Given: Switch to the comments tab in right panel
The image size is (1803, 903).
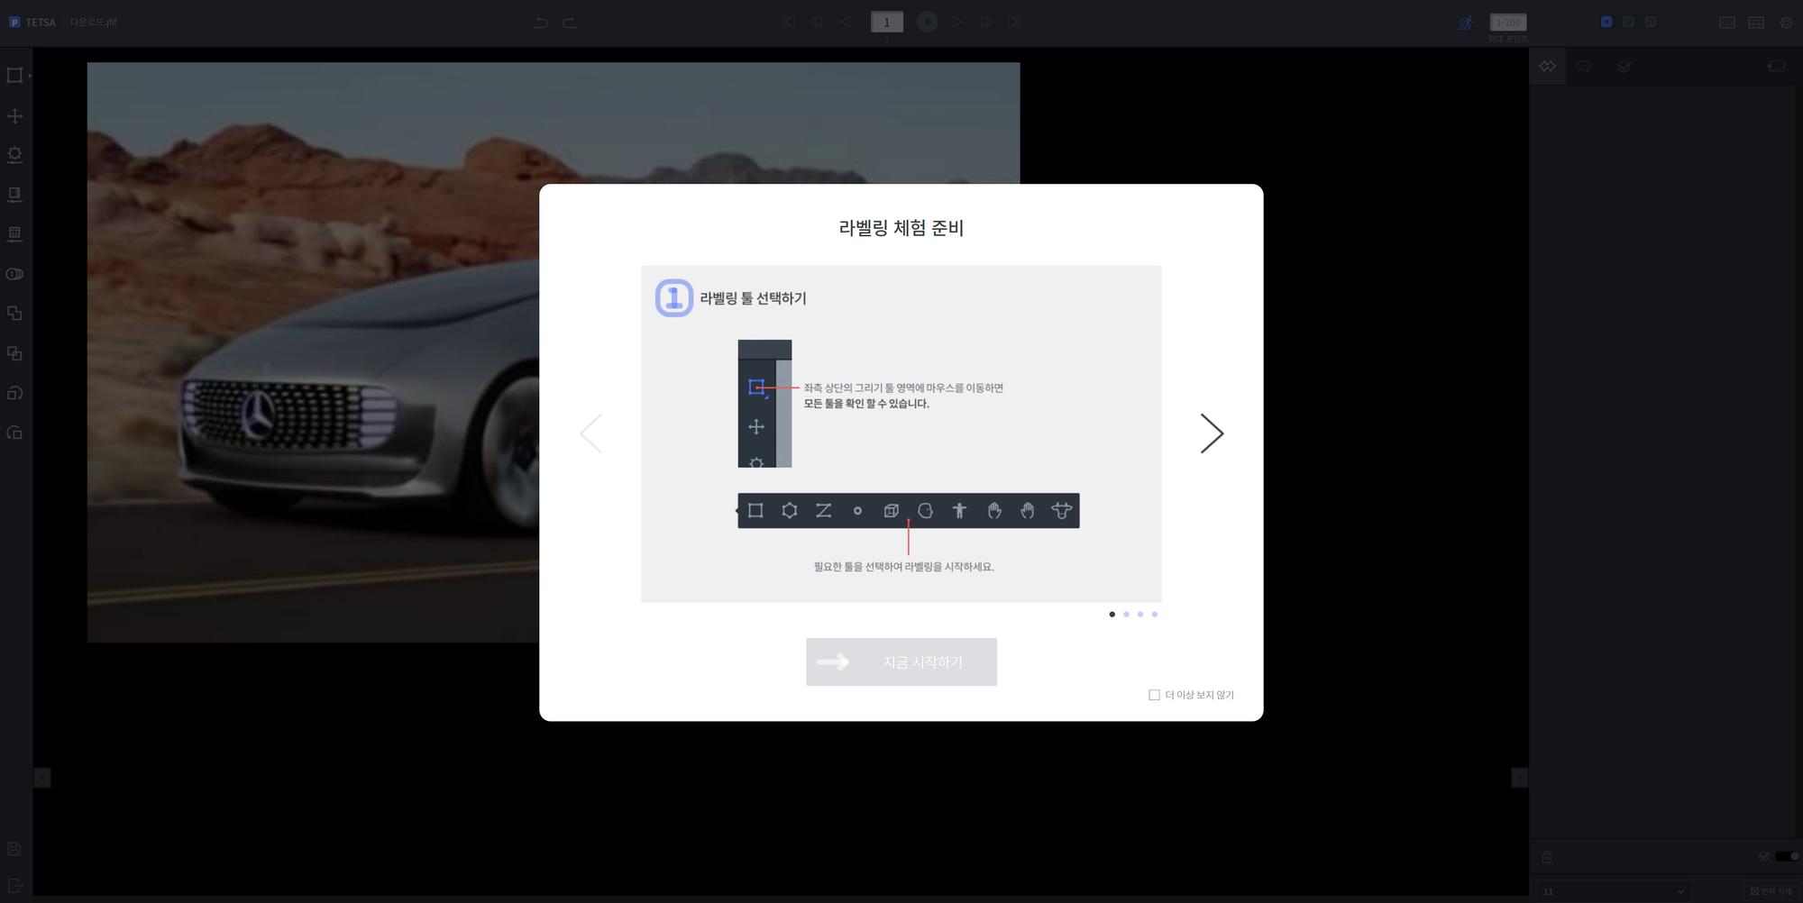Looking at the screenshot, I should [x=1584, y=67].
